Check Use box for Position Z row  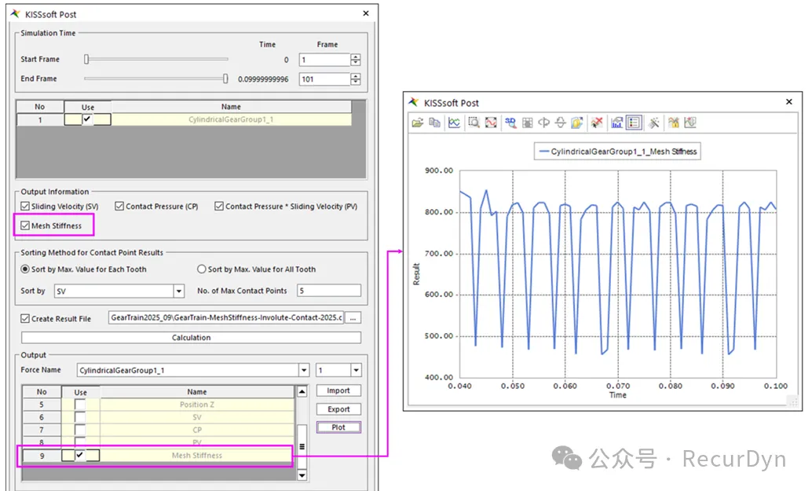[80, 405]
